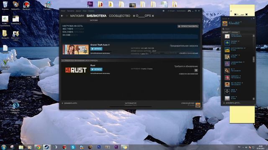The width and height of the screenshot is (268, 150).
Task: Click the Grand Theft Auto V title text
Action: pos(100,45)
